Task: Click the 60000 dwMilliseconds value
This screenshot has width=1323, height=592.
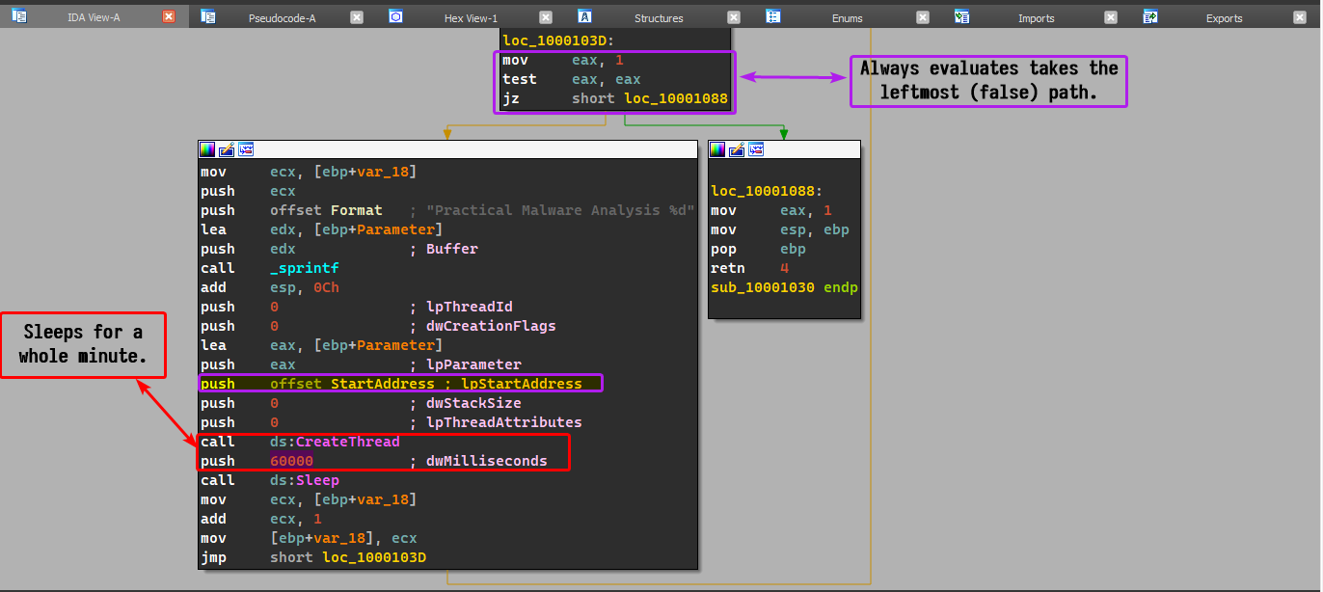Action: click(x=291, y=461)
